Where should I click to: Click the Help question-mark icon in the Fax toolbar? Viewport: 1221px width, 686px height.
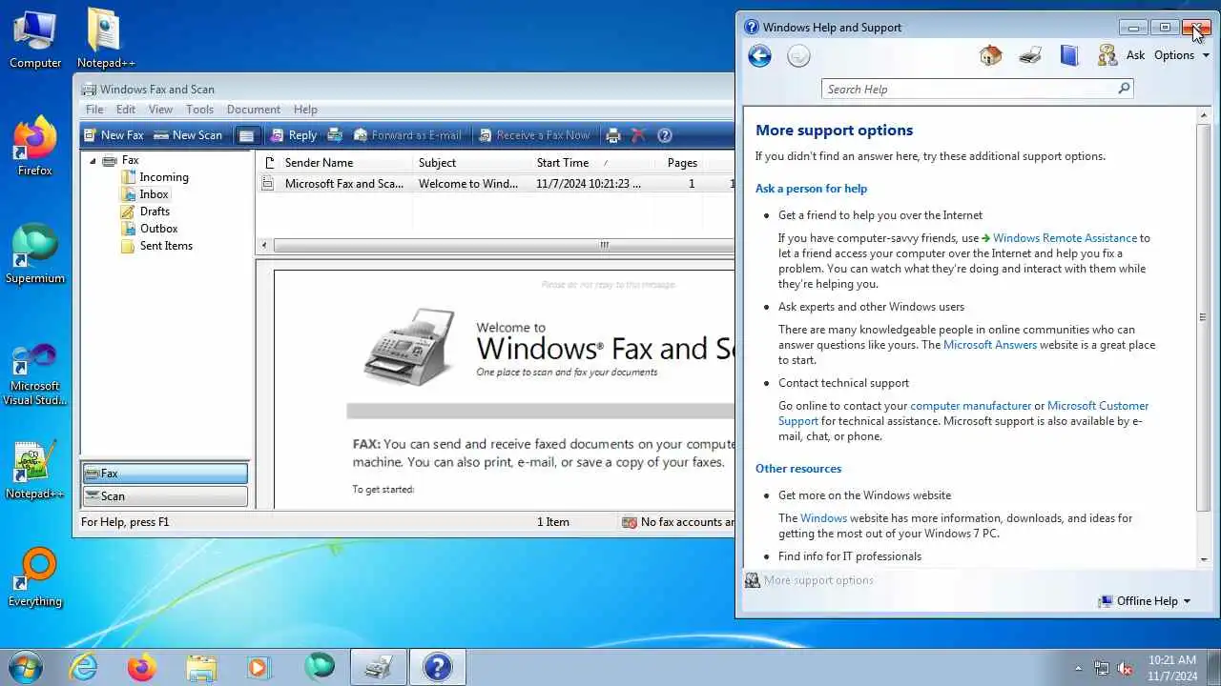coord(665,135)
